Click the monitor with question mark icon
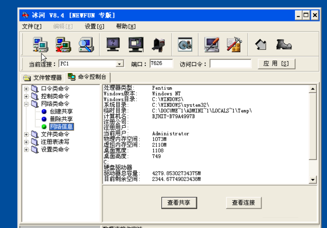Image resolution: width=327 pixels, height=228 pixels. click(113, 44)
